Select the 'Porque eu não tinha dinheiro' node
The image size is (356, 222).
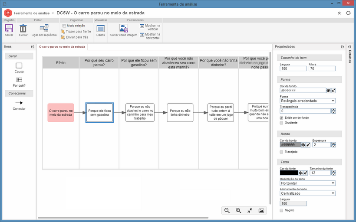[180, 113]
